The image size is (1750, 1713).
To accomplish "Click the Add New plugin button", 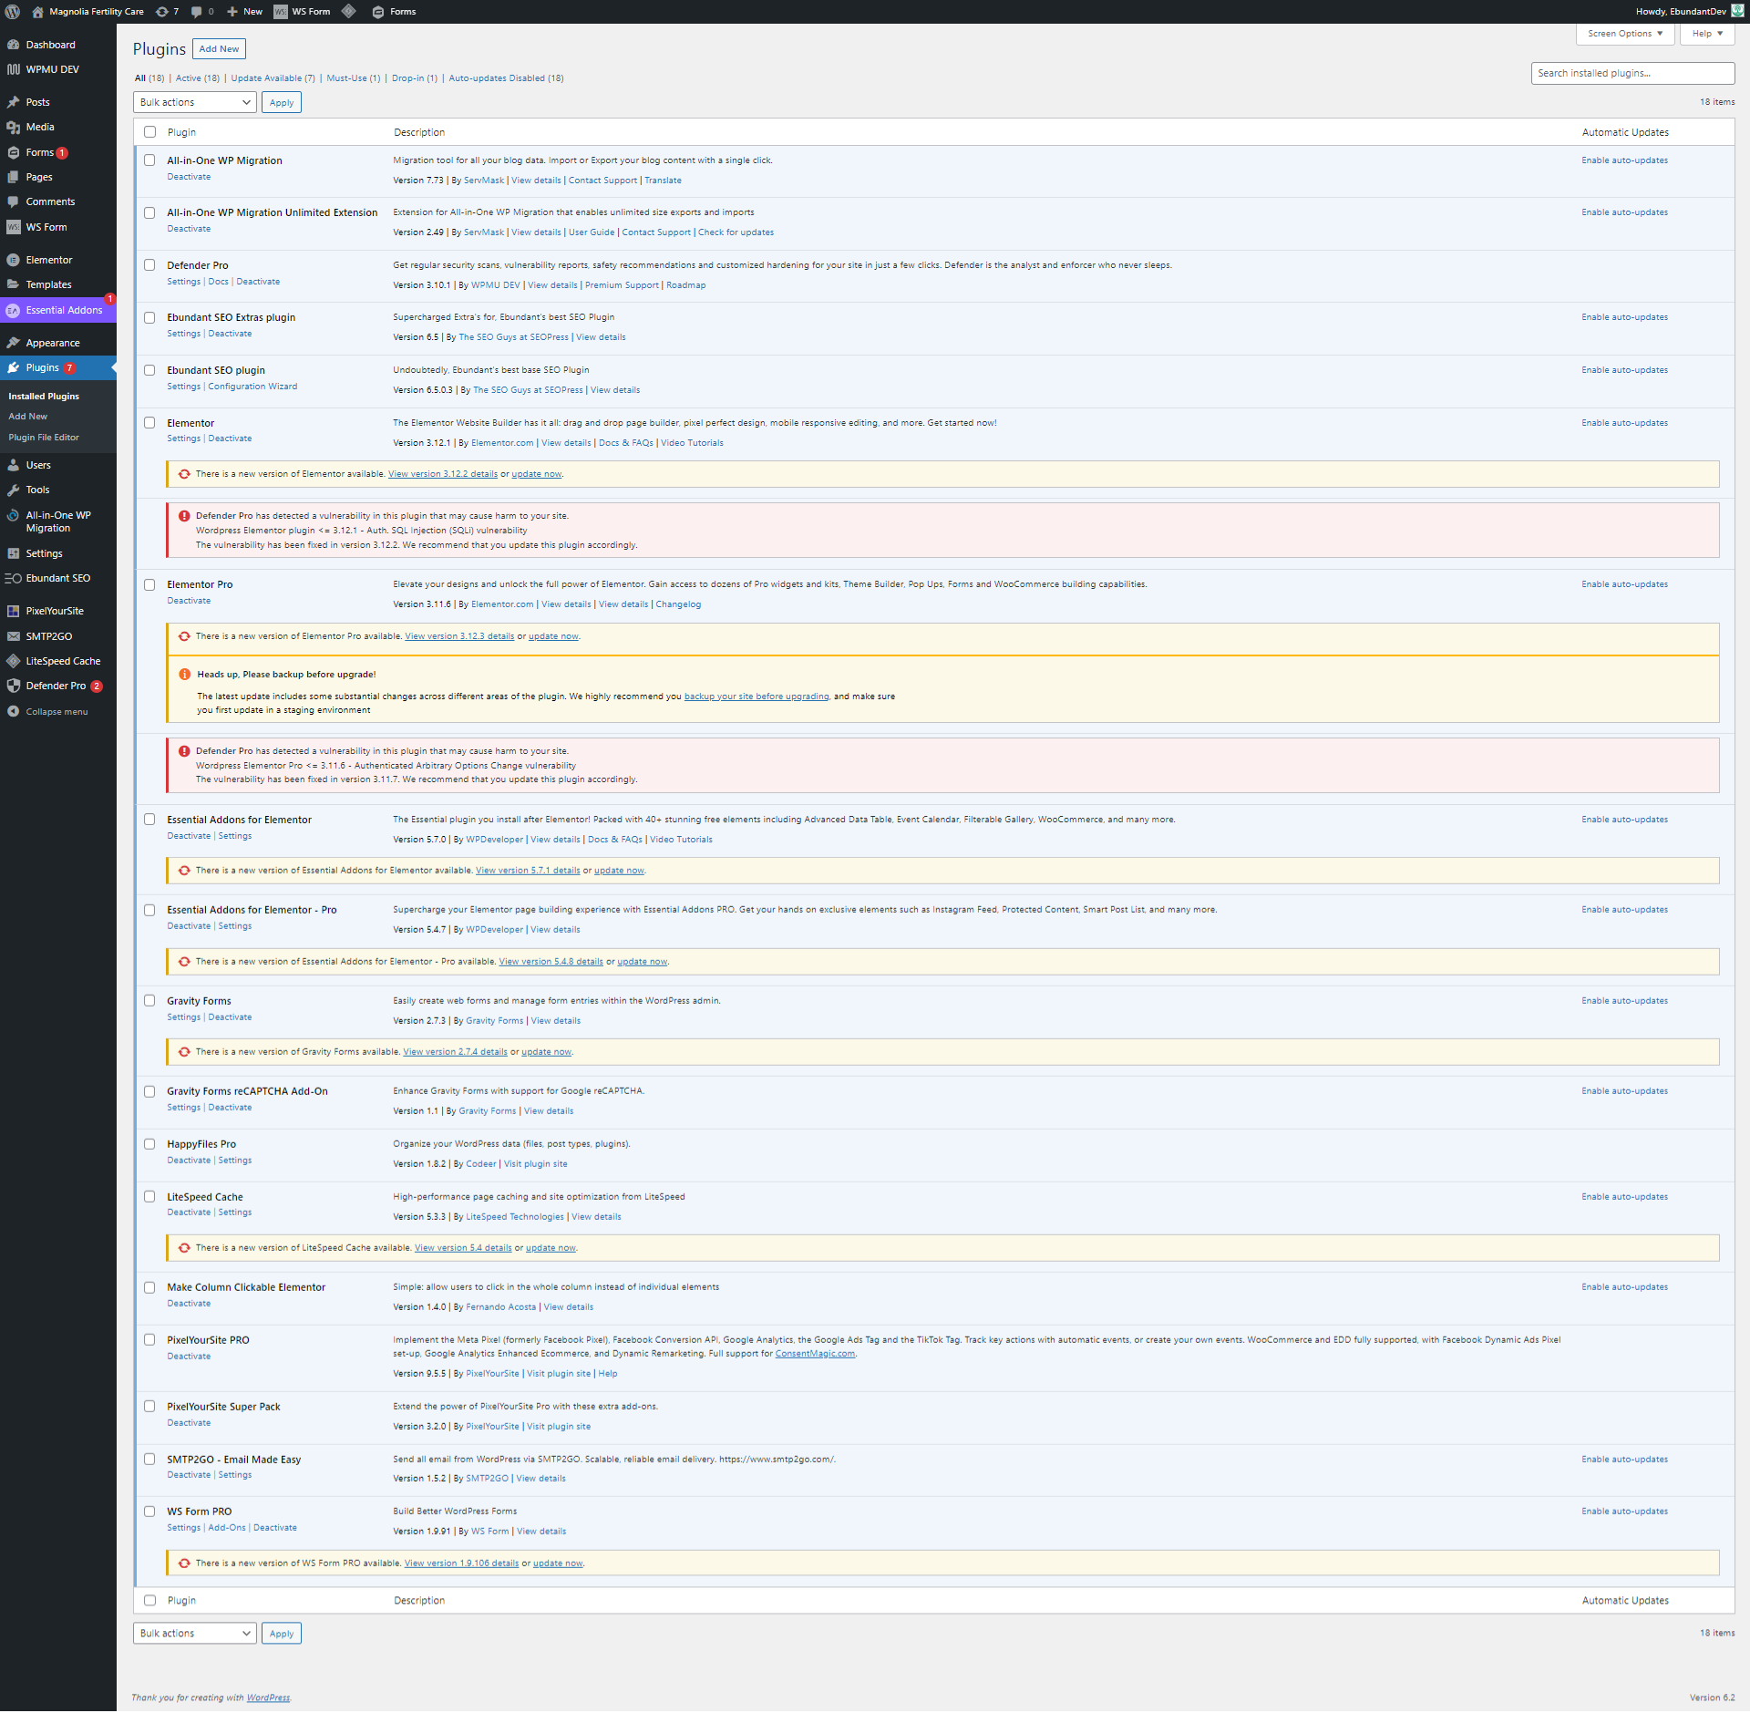I will (x=219, y=49).
